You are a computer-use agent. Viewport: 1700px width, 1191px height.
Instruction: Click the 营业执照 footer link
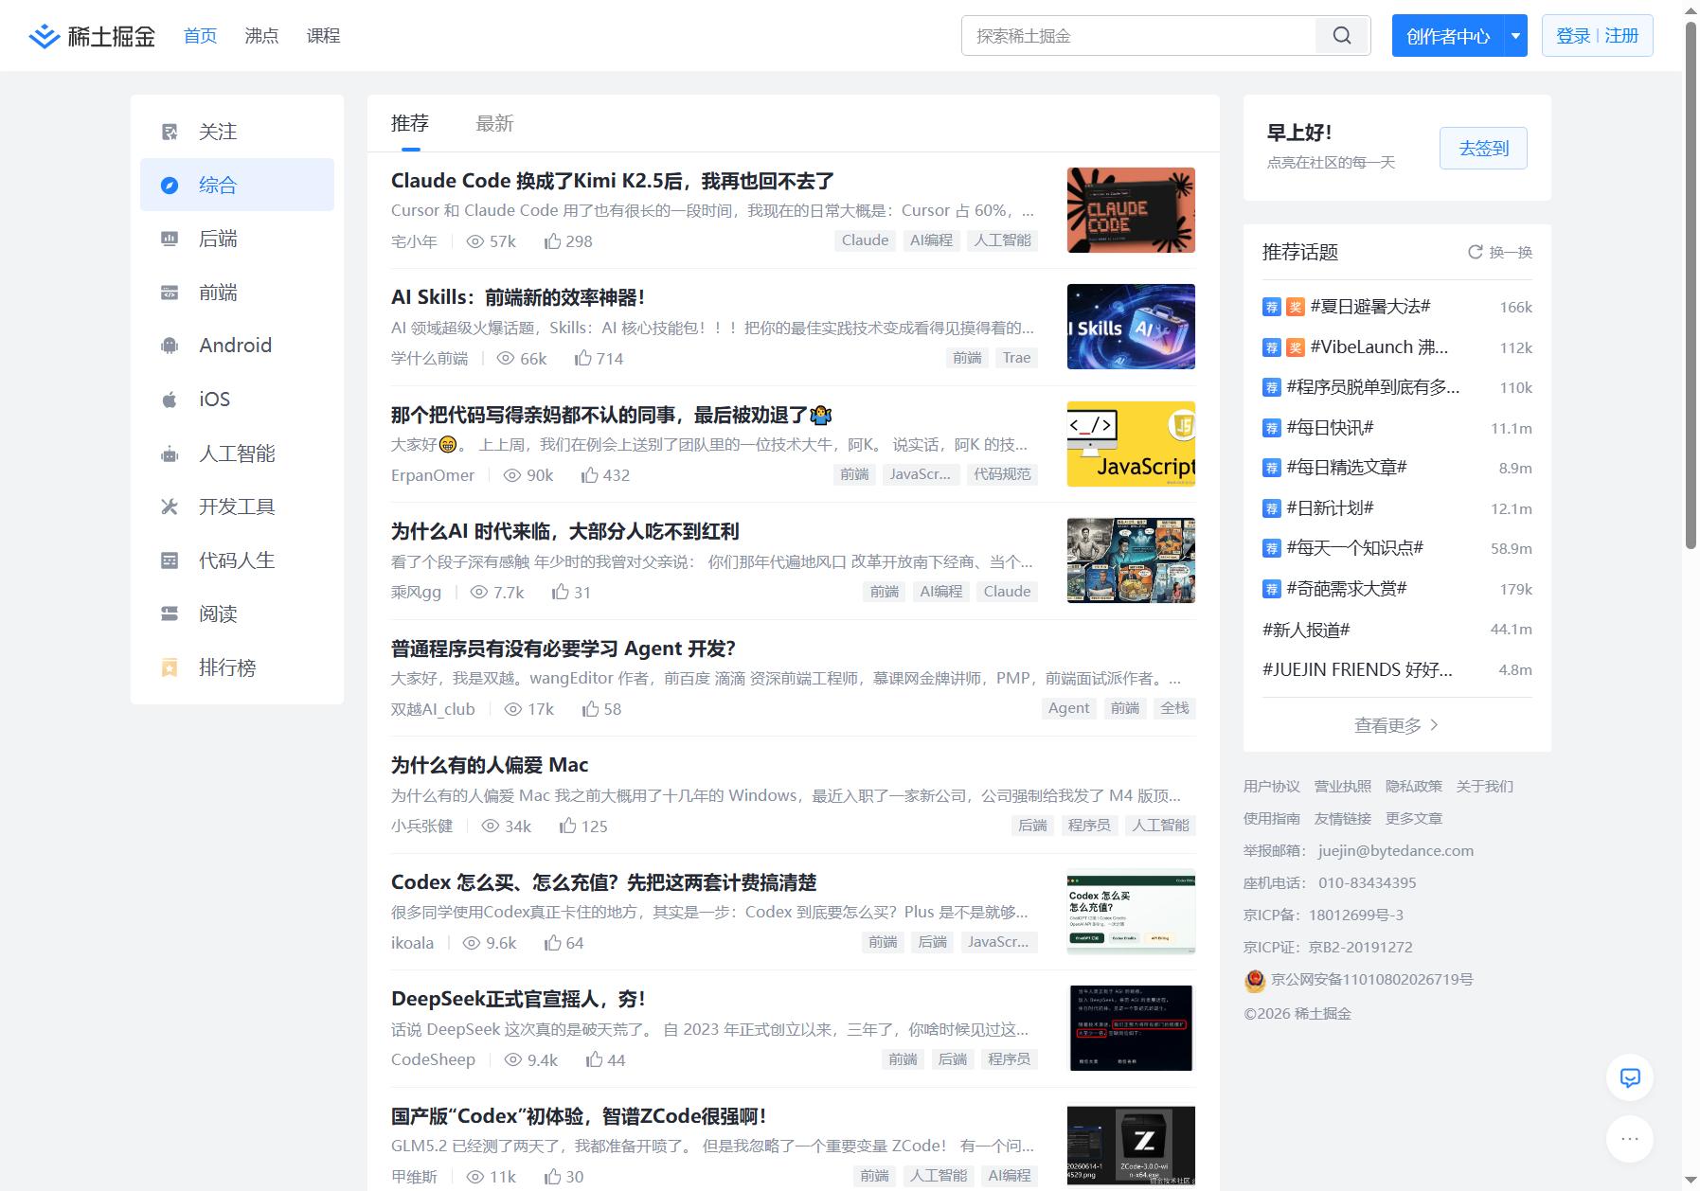point(1342,786)
